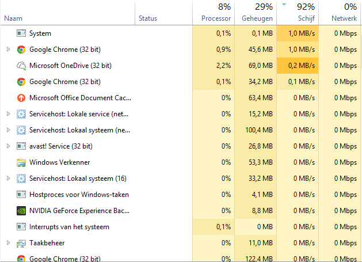Viewport: 362px width, 262px height.
Task: Click the 26,8 MB memory value
Action: (x=261, y=146)
